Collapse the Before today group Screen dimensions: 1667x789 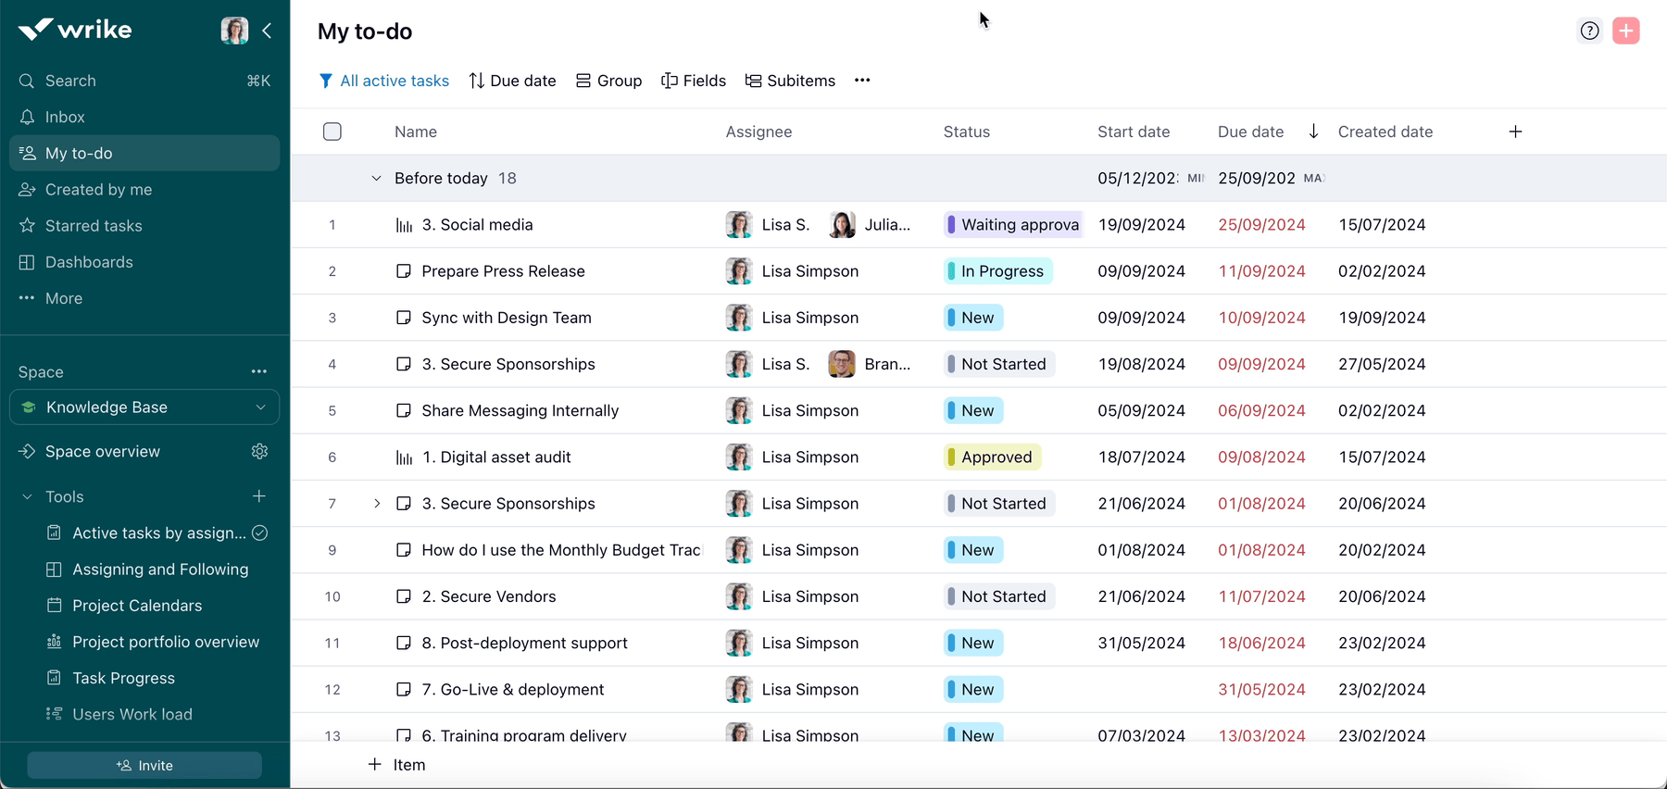pyautogui.click(x=376, y=178)
